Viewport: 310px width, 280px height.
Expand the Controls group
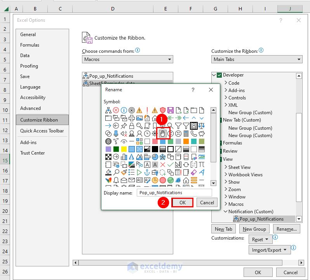coord(226,97)
